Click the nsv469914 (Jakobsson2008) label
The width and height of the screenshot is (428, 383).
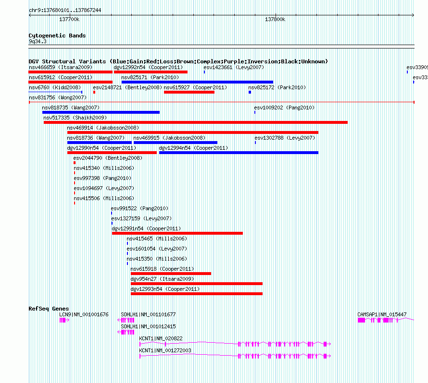click(x=103, y=128)
